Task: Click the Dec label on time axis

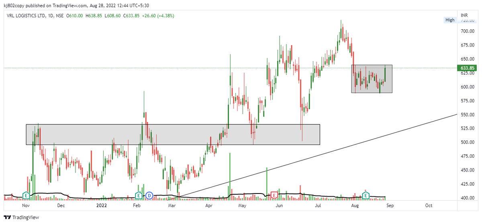Action: point(61,205)
